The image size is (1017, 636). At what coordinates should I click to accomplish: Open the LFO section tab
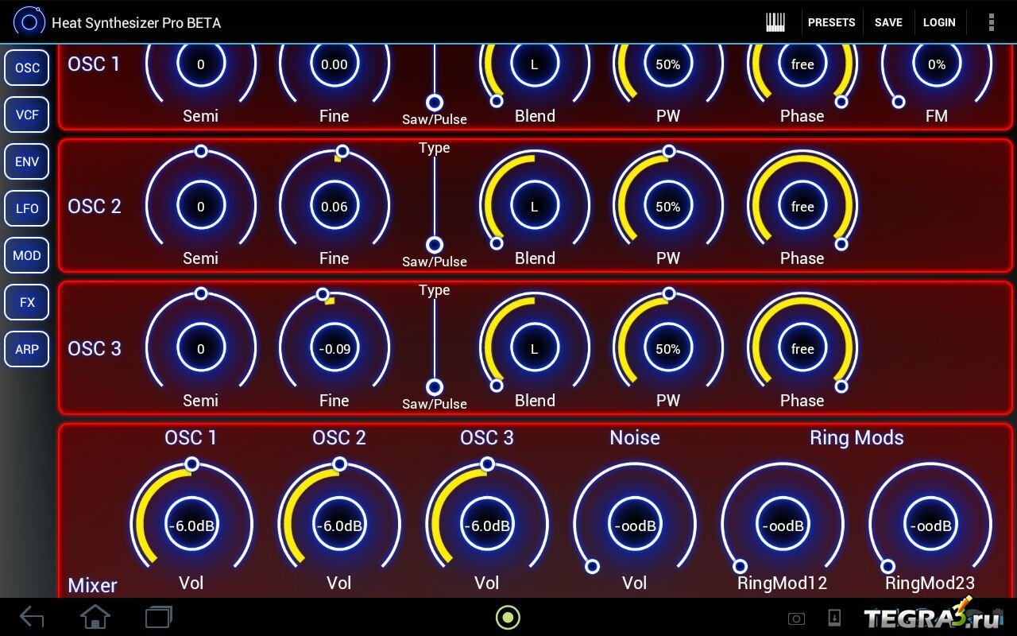pyautogui.click(x=27, y=208)
